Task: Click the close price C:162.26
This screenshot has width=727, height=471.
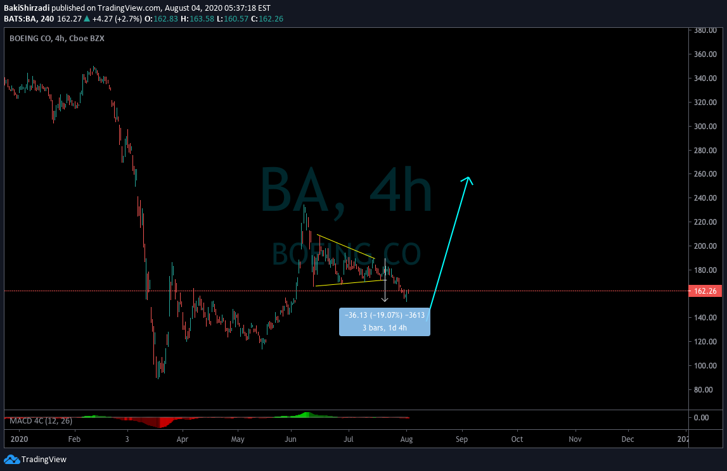Action: point(267,19)
